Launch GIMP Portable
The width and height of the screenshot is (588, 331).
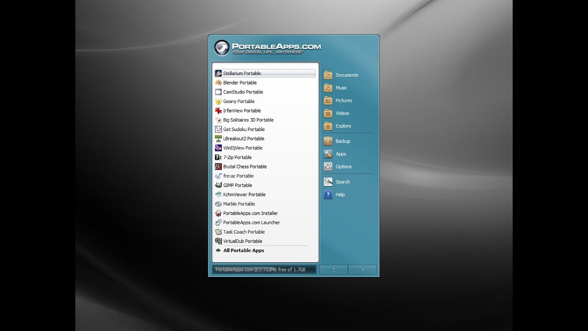(x=237, y=185)
